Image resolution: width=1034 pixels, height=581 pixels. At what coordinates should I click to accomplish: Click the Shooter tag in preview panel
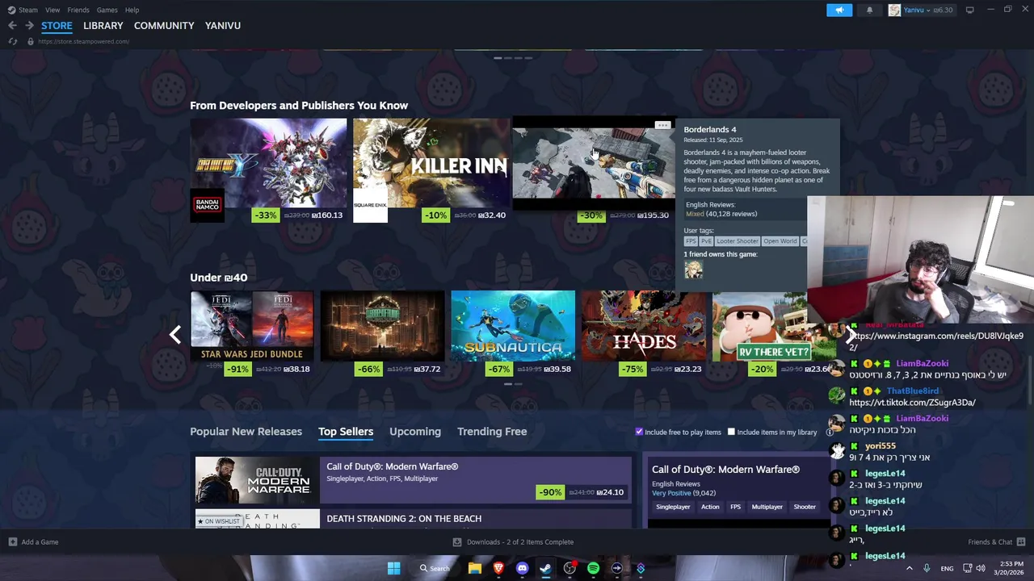805,507
